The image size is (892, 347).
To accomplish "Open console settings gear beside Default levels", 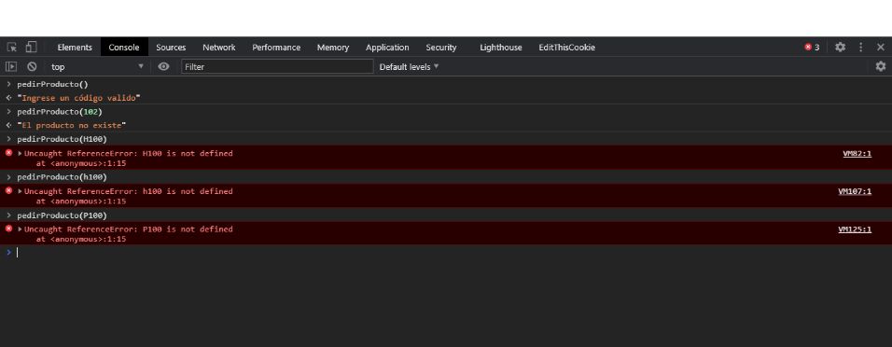I will click(881, 66).
